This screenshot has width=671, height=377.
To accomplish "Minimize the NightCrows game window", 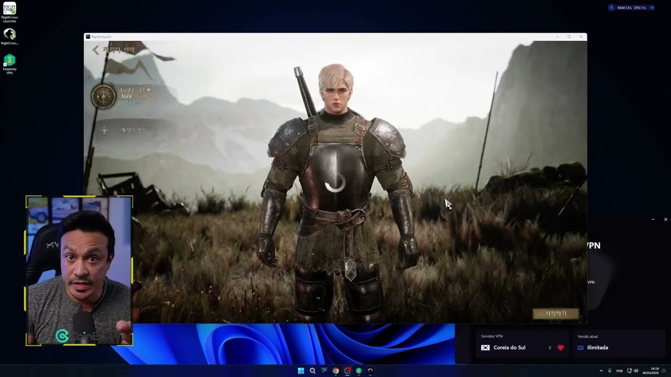I will coord(557,37).
